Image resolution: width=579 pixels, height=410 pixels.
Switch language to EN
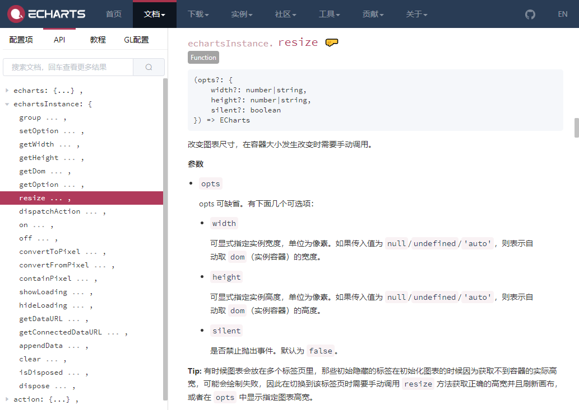[563, 14]
